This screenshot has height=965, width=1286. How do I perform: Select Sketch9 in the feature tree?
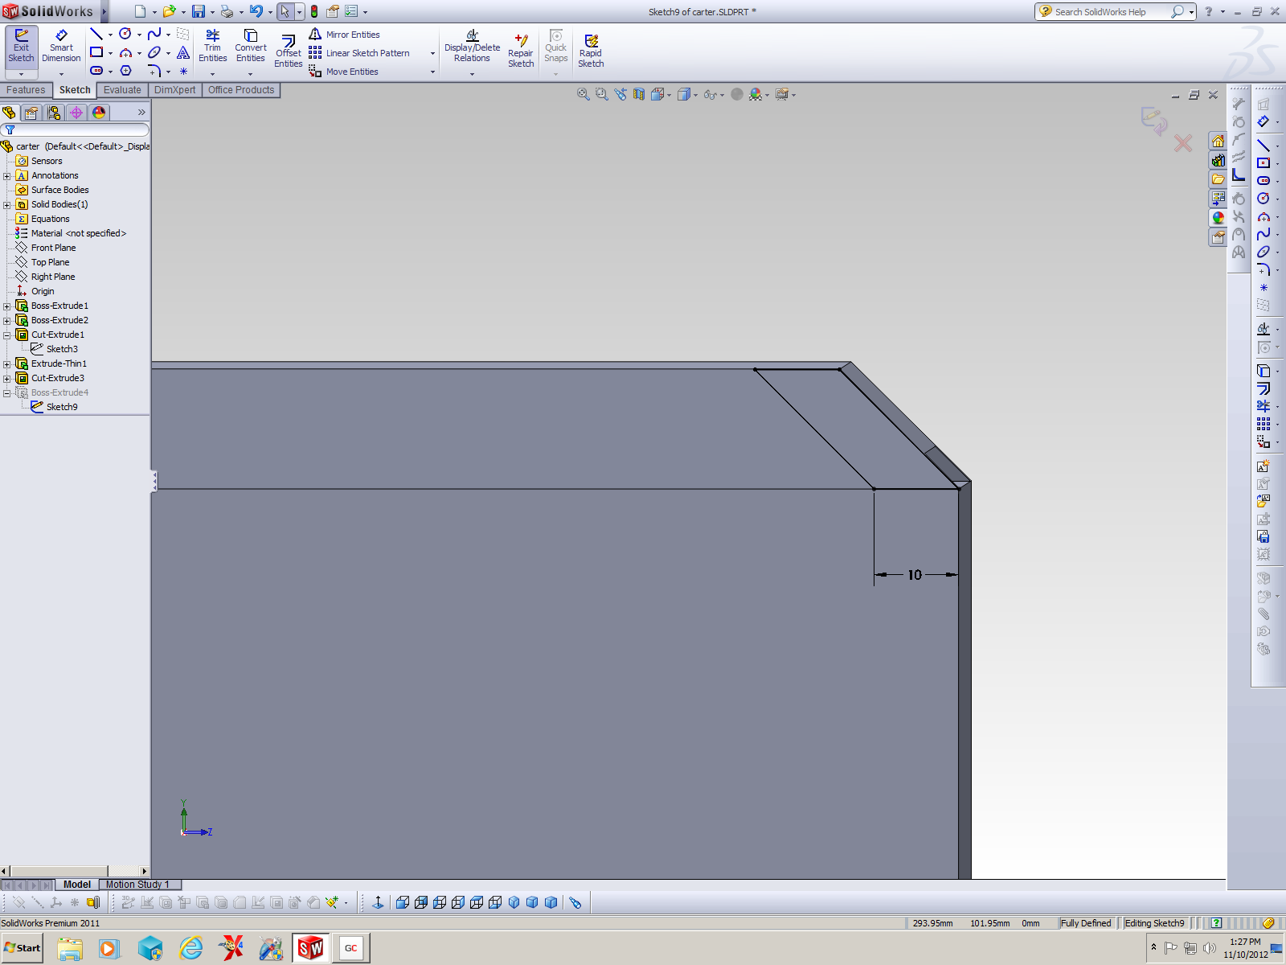[x=62, y=407]
